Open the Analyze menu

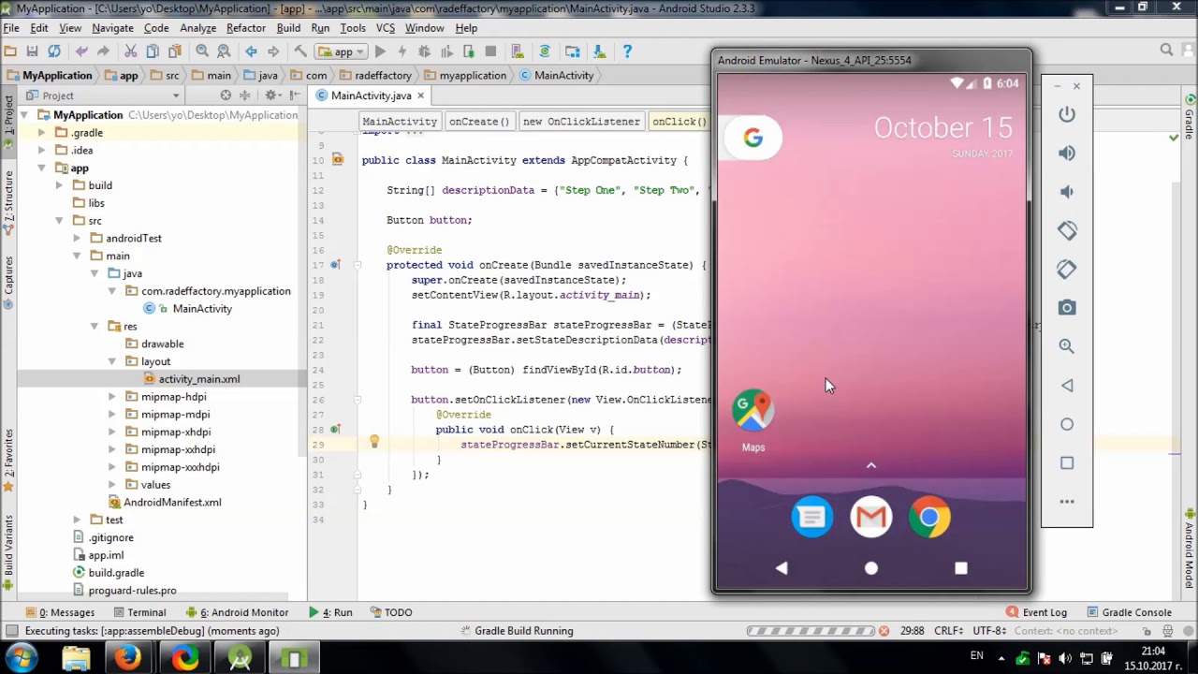(x=197, y=28)
